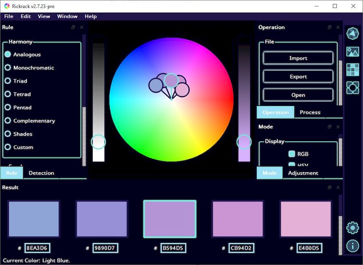
Task: Undock the Rule panel via float icon
Action: point(73,27)
